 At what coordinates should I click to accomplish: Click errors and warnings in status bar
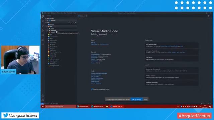[56, 104]
